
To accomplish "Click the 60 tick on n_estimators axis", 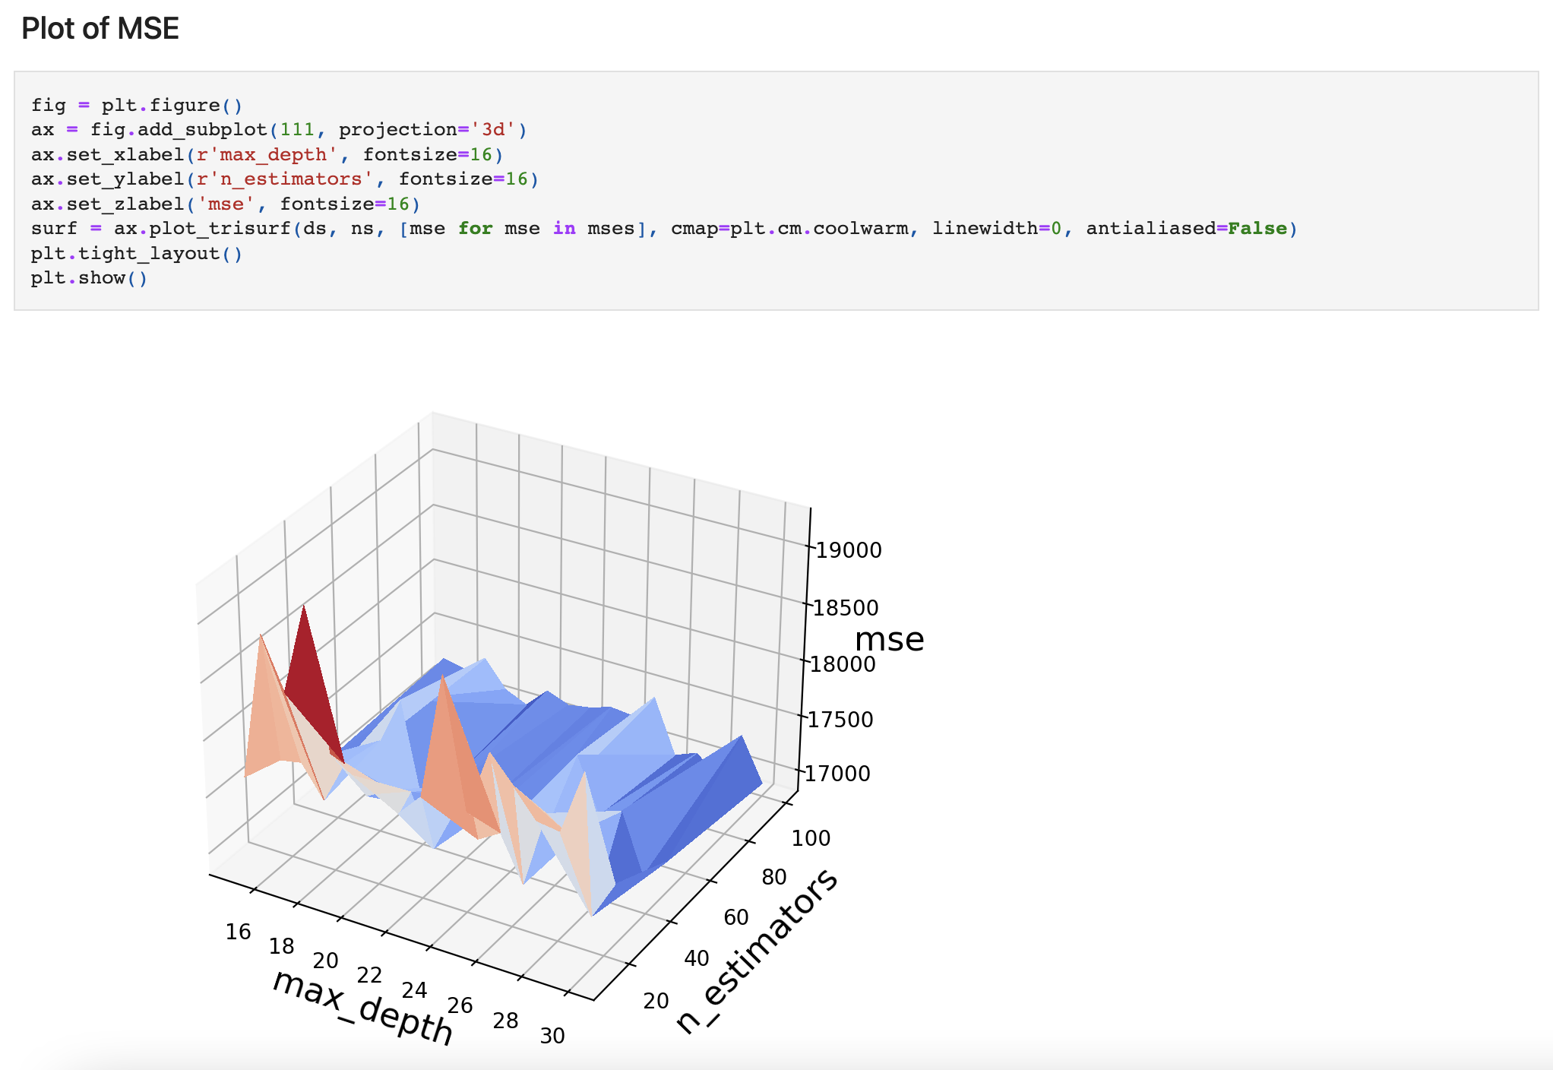I will coord(736,917).
